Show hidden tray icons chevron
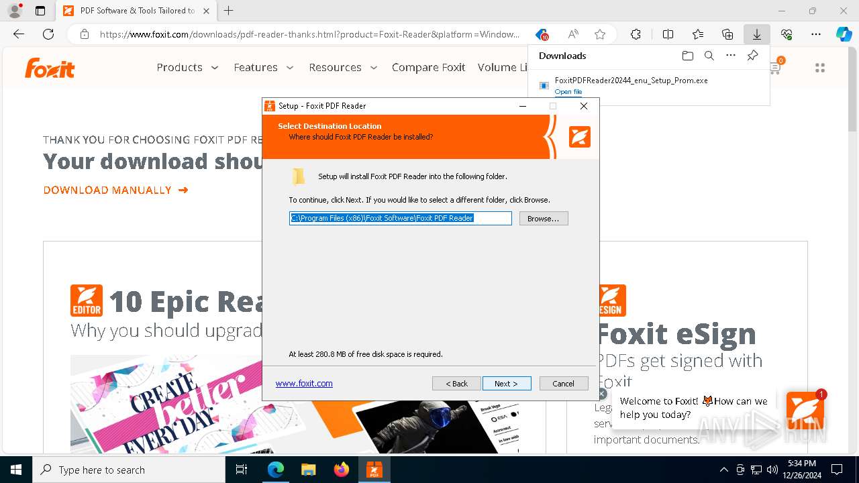This screenshot has height=483, width=859. [723, 470]
